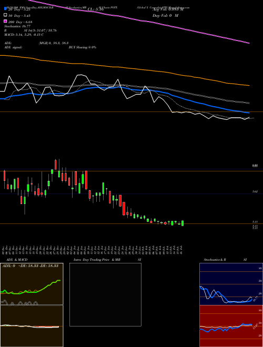Click the 'Avg Vol' value at top right

pos(168,9)
